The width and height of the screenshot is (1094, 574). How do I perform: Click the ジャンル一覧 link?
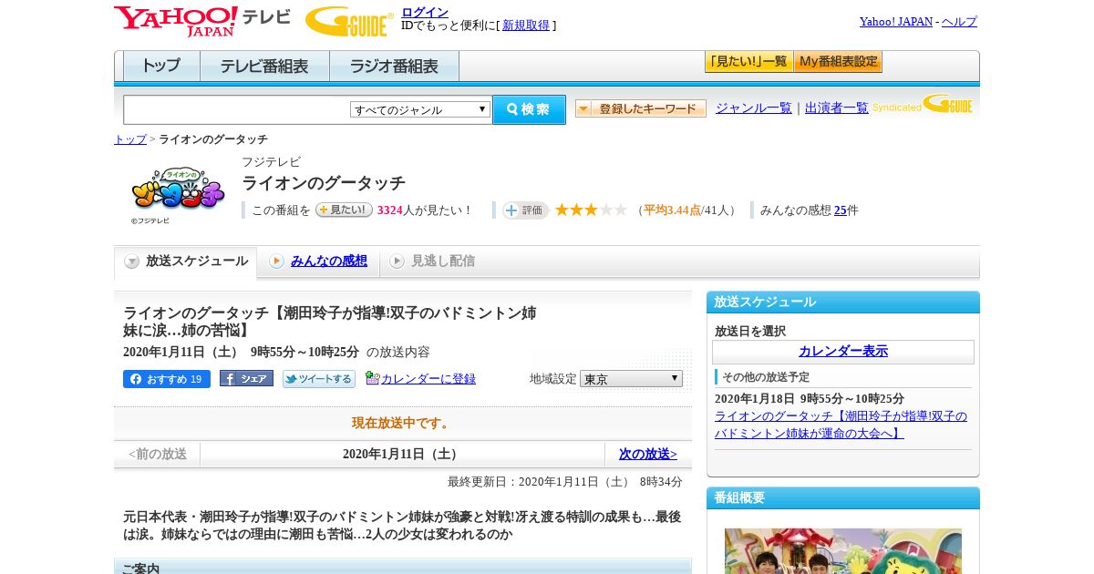coord(754,108)
